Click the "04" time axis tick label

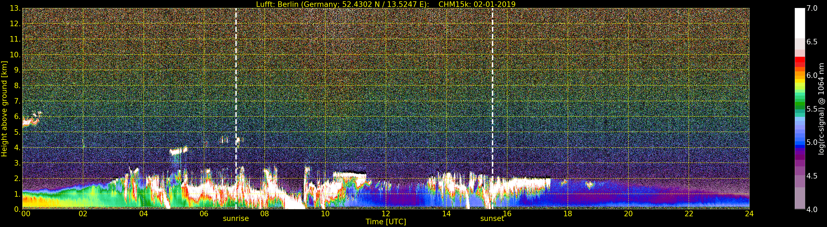click(x=144, y=214)
